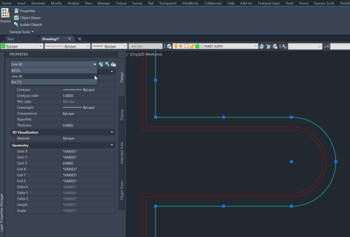
Task: Click the Start X value field
Action: pyautogui.click(x=88, y=151)
